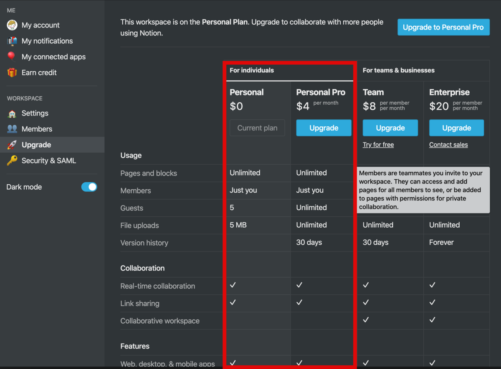Image resolution: width=501 pixels, height=369 pixels.
Task: Click Team checkmark for Real-time collaboration
Action: (x=366, y=285)
